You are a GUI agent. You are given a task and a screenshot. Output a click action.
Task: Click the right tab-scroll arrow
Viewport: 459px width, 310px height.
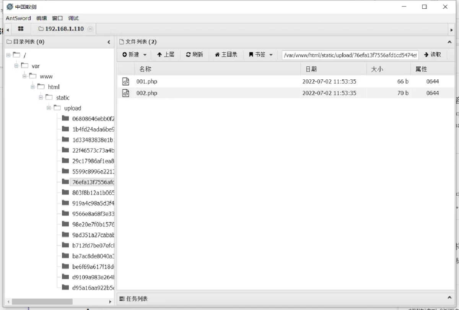[452, 29]
